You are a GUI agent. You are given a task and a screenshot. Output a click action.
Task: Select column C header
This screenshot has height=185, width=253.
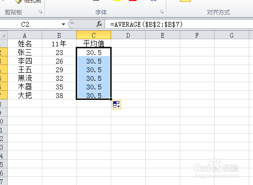pos(94,35)
